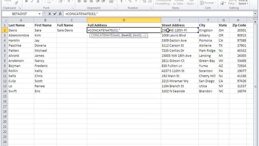259x146 pixels.
Task: Select the Kingston city cell
Action: click(x=208, y=30)
